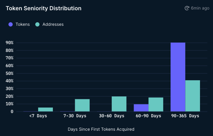Click the '6min ago' timestamp
The height and width of the screenshot is (136, 213).
coord(200,8)
